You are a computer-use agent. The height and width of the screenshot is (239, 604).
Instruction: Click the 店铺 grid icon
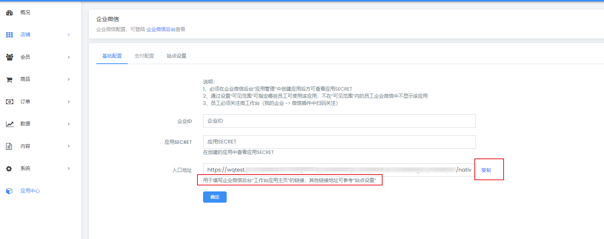pos(9,35)
